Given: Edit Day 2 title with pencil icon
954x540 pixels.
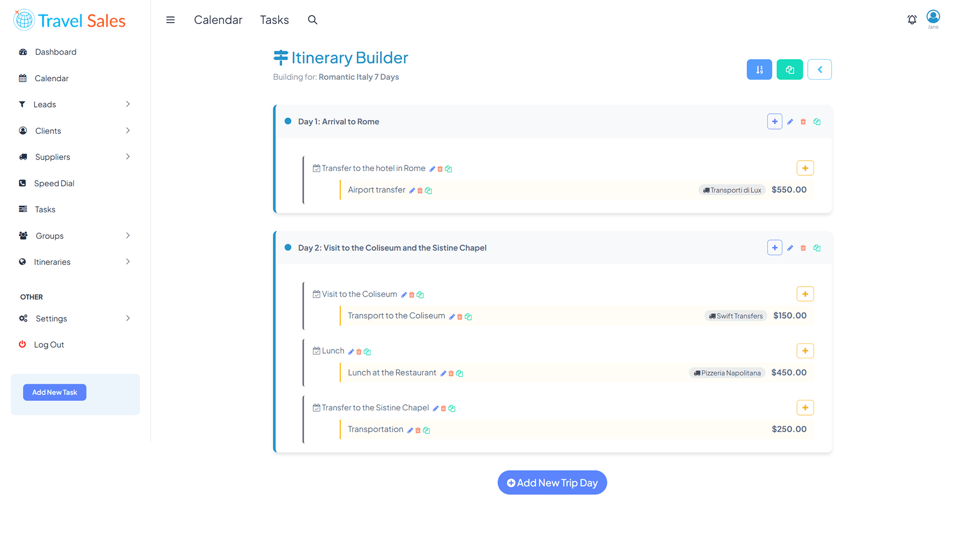Looking at the screenshot, I should (790, 248).
